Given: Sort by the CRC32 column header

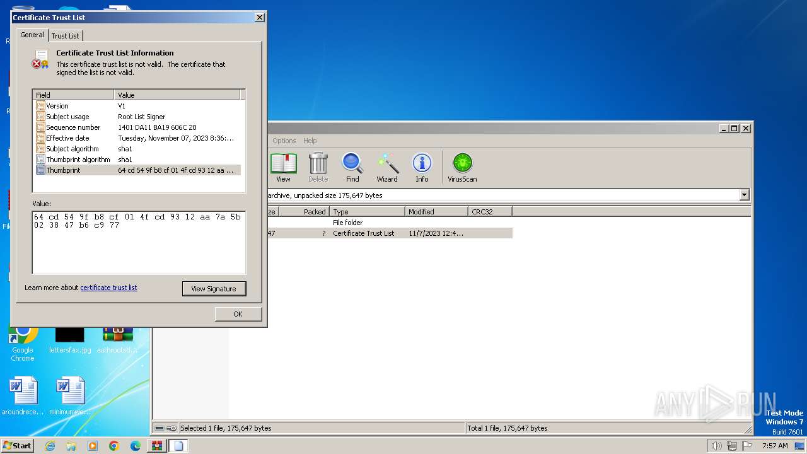Looking at the screenshot, I should [x=490, y=212].
